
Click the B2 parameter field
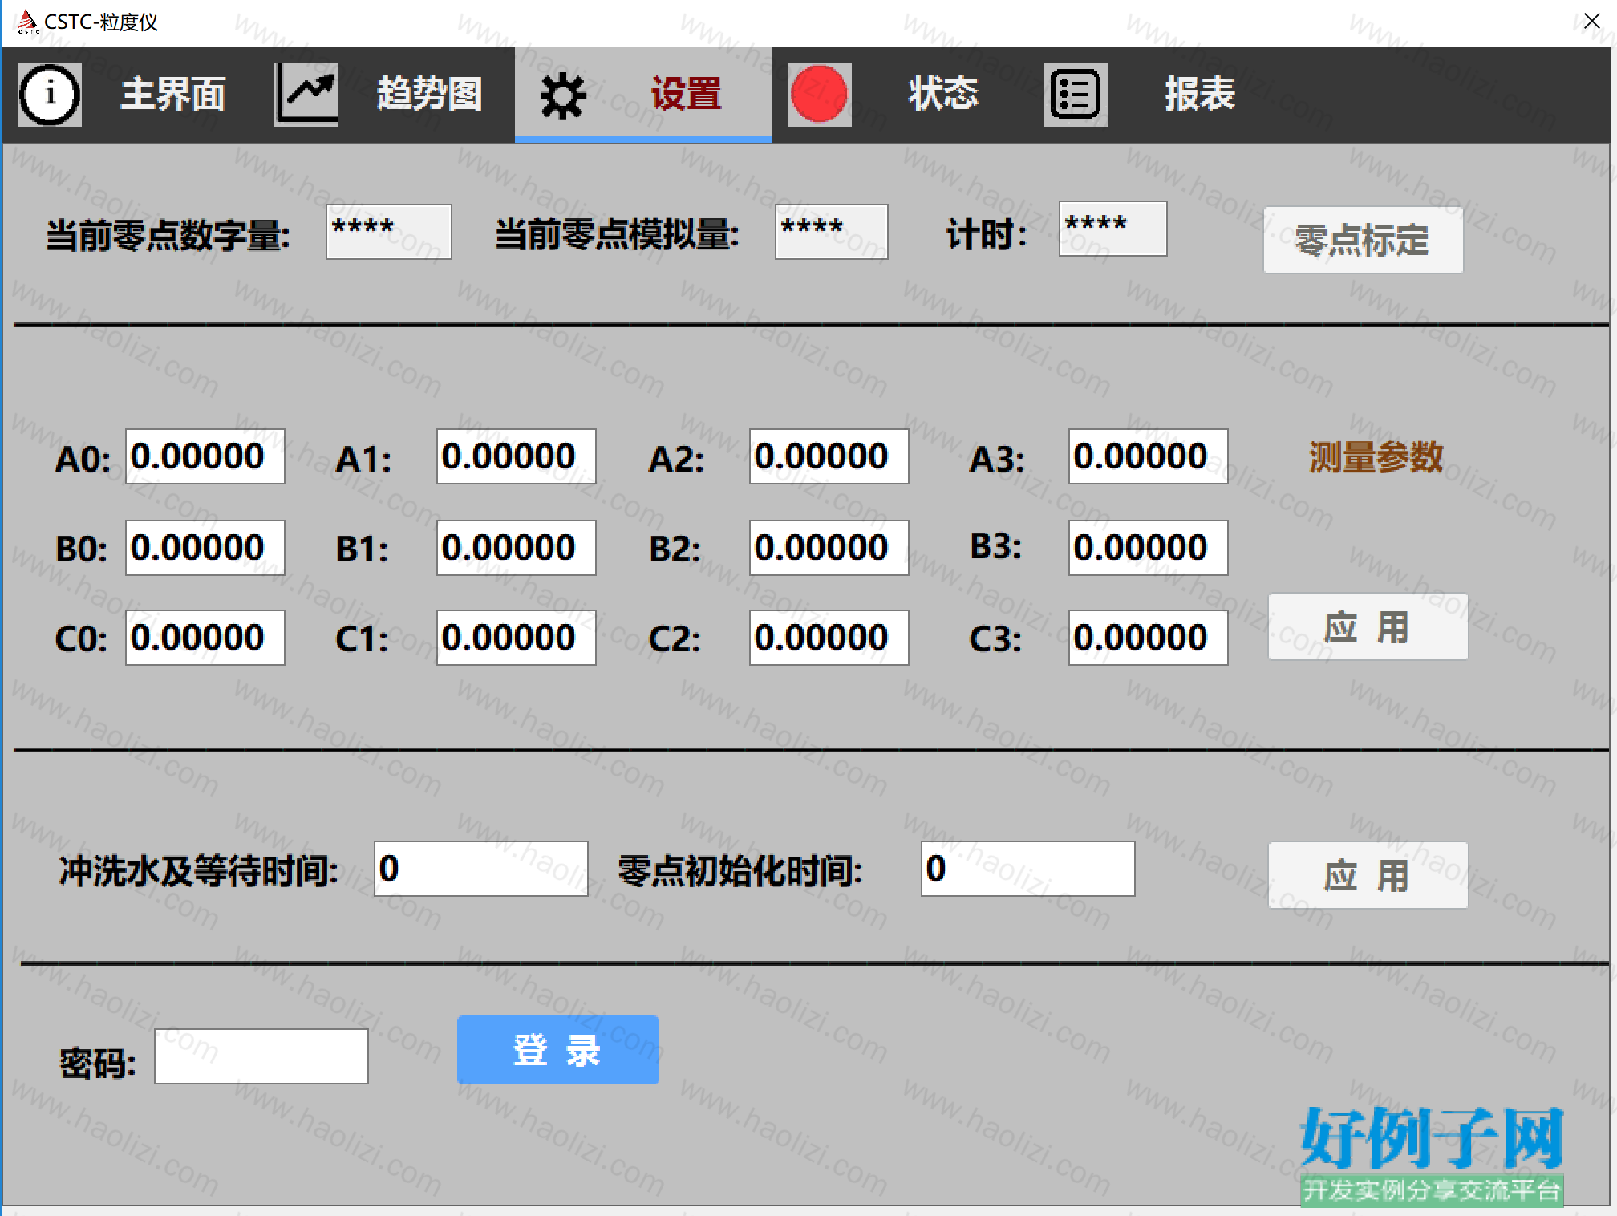(829, 548)
